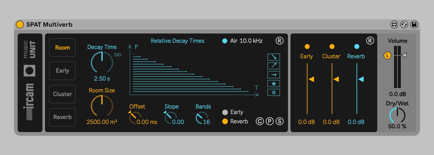Click the 0.00 ms offset value
This screenshot has height=155, width=434.
147,122
